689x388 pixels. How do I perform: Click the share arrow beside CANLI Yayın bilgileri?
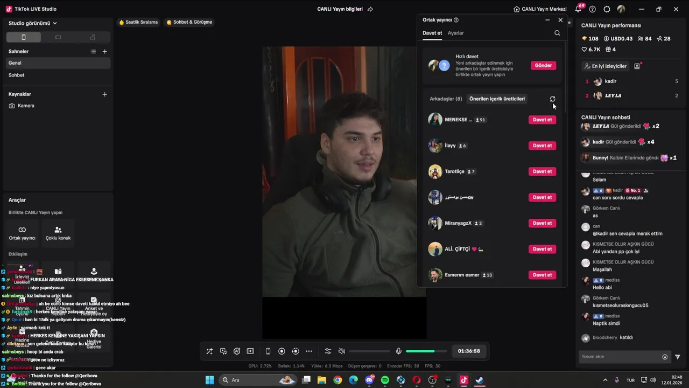click(x=370, y=9)
